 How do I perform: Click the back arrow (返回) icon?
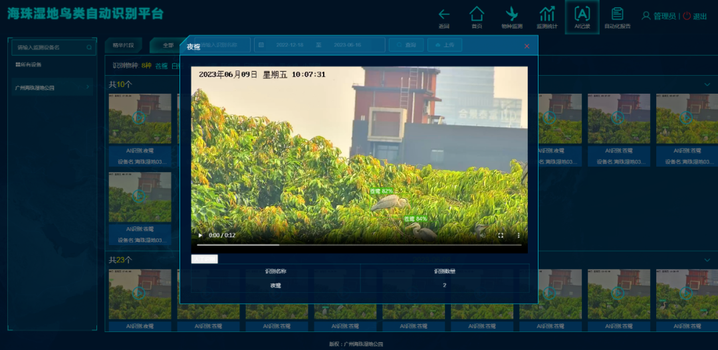444,14
